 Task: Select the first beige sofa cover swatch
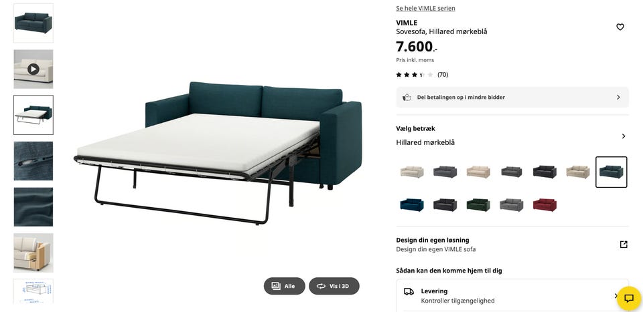[x=412, y=172]
